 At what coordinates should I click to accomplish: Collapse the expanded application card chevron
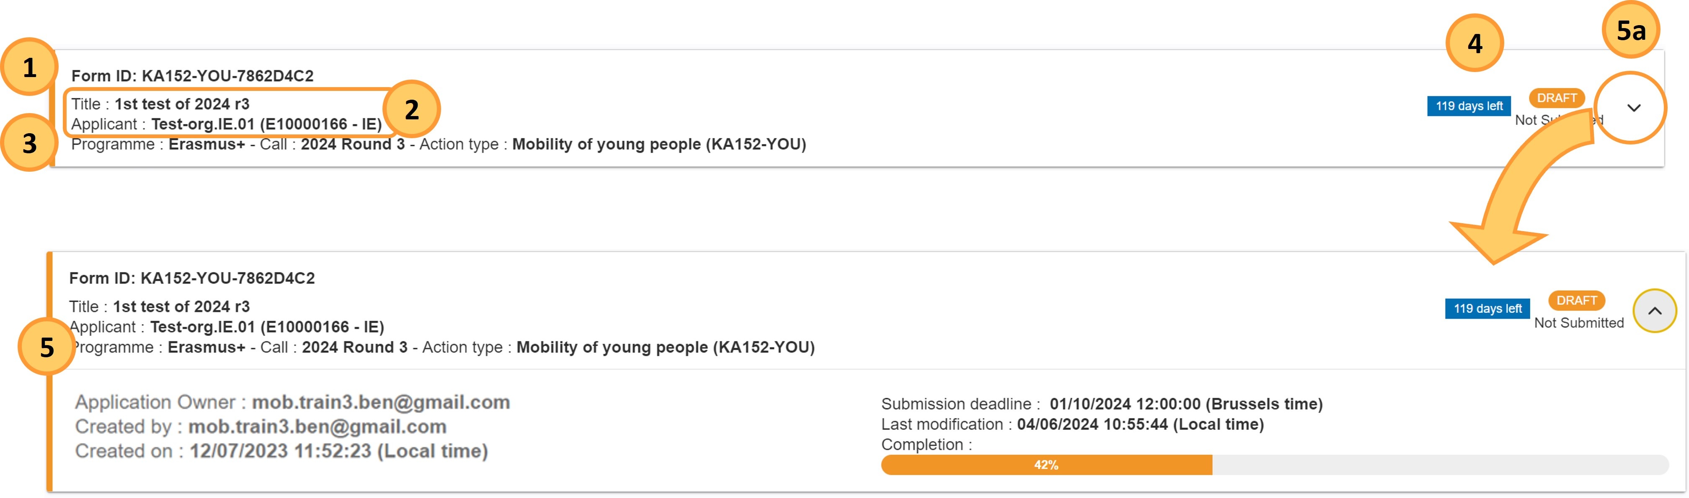(1654, 311)
